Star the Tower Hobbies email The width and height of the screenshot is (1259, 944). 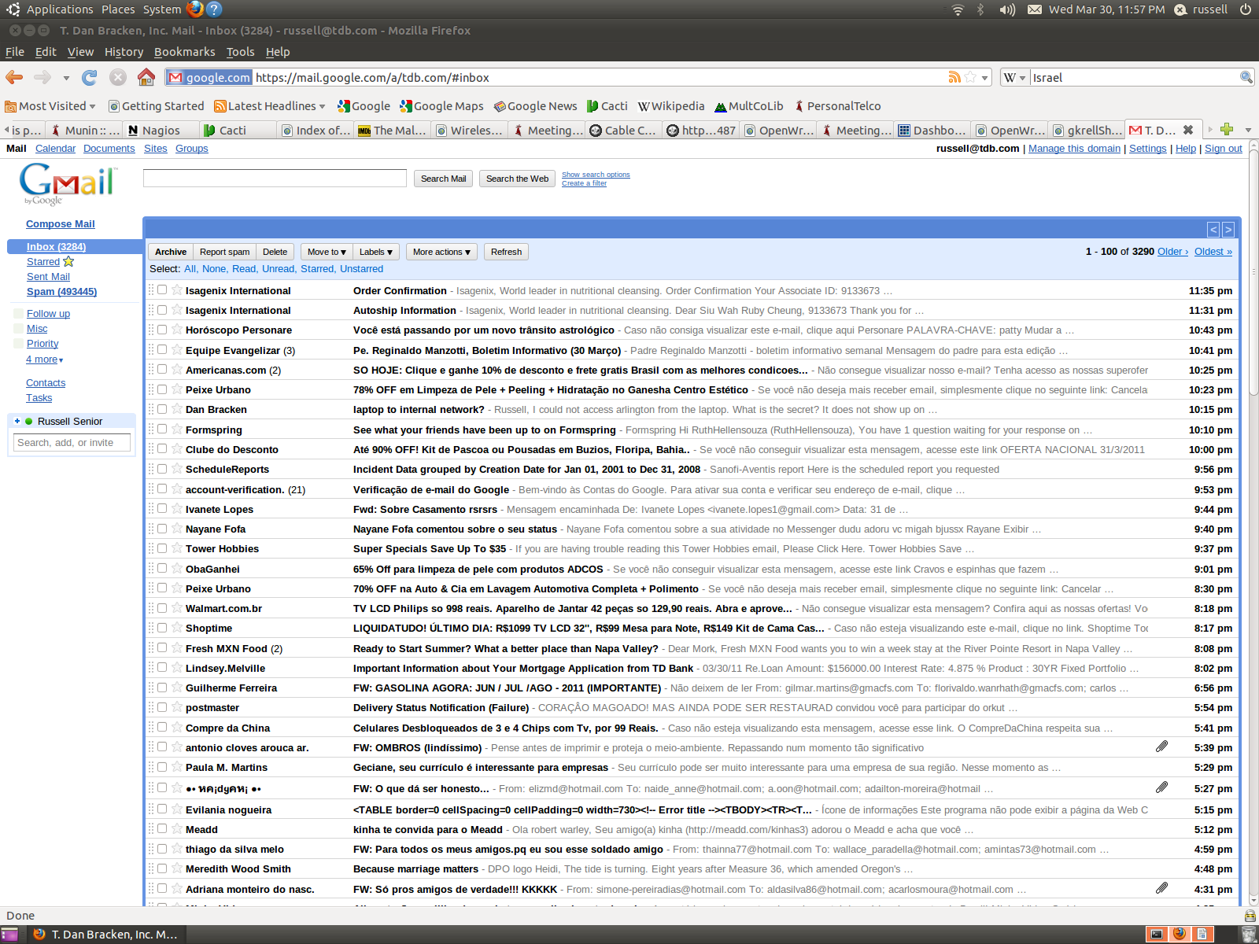click(177, 548)
